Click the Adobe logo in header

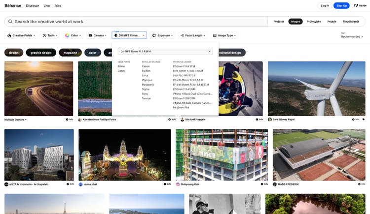click(x=360, y=5)
